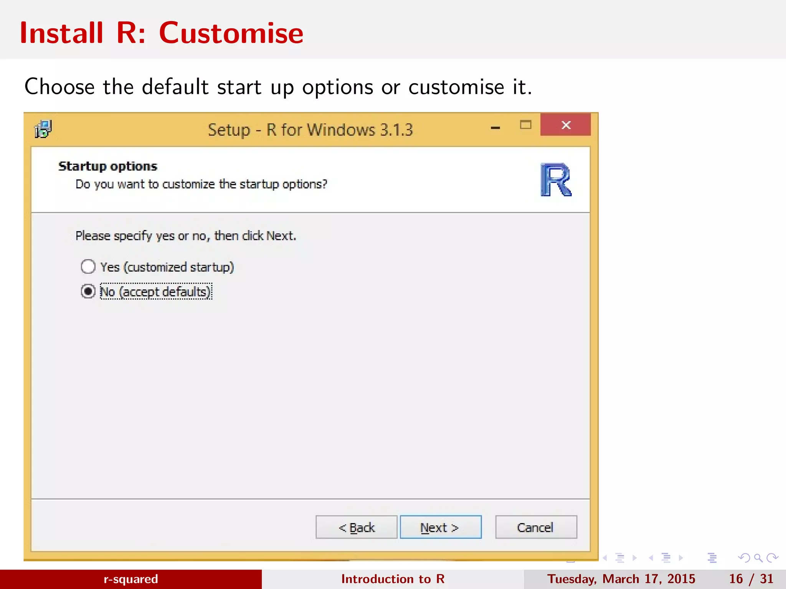Image resolution: width=786 pixels, height=589 pixels.
Task: Click the Setup - R for Windows 3.1.3 title
Action: click(310, 130)
